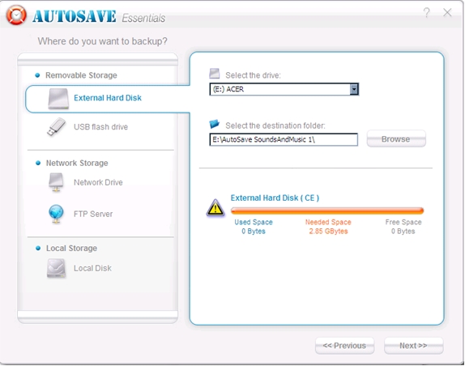Open help with the question mark icon
465x366 pixels.
tap(426, 12)
